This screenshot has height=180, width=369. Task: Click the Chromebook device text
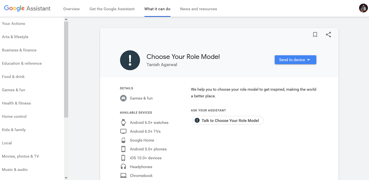coord(141,176)
